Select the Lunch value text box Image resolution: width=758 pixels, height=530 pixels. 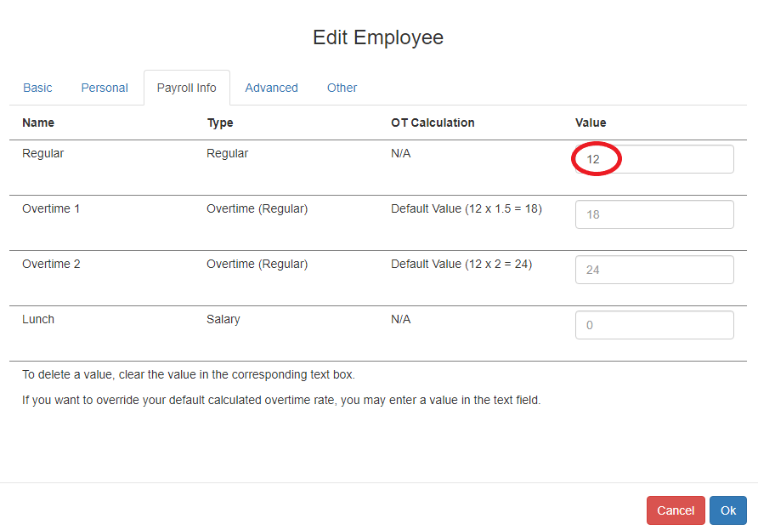coord(653,325)
